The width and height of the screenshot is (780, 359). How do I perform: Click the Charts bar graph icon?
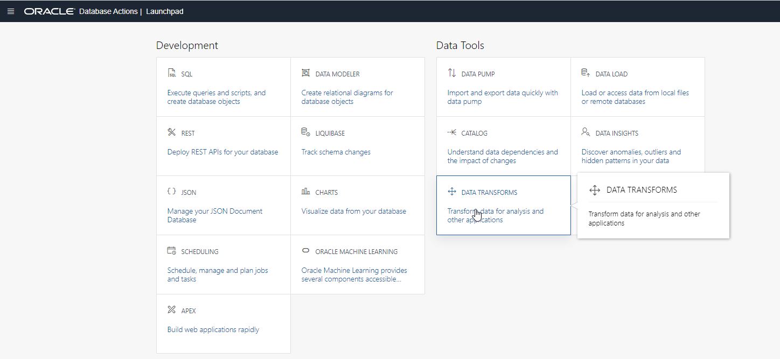click(x=305, y=192)
